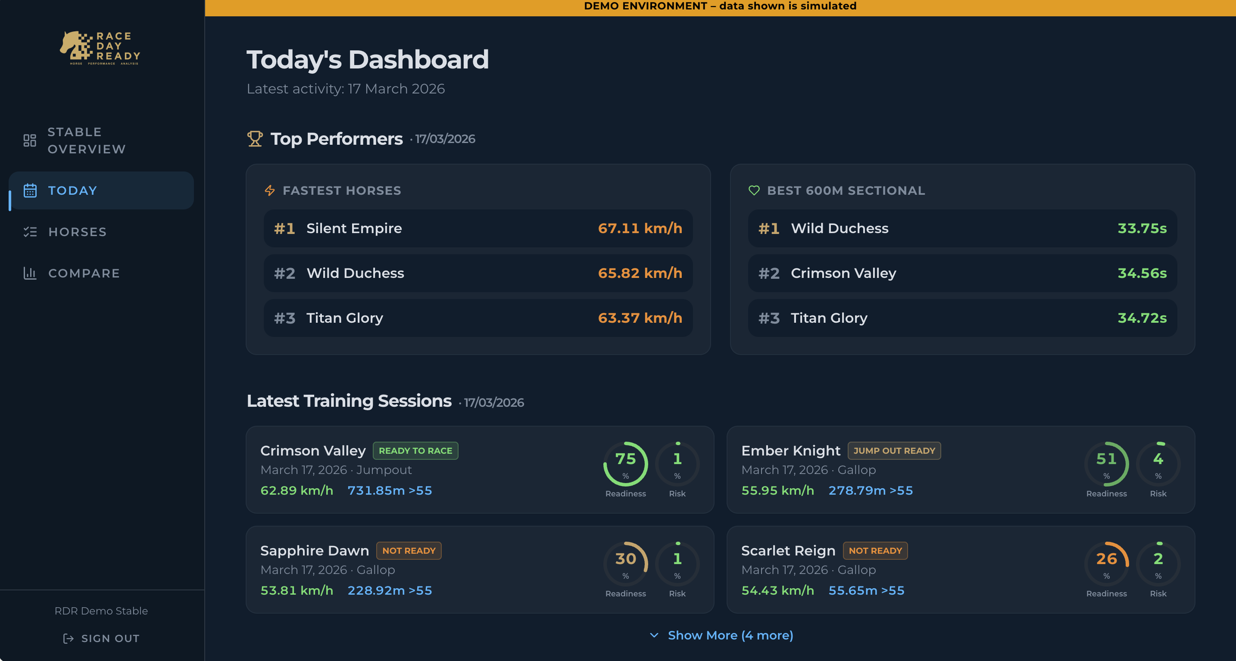Screen dimensions: 1236x661
Task: Open Silent Empire fastest horse row
Action: click(x=478, y=228)
